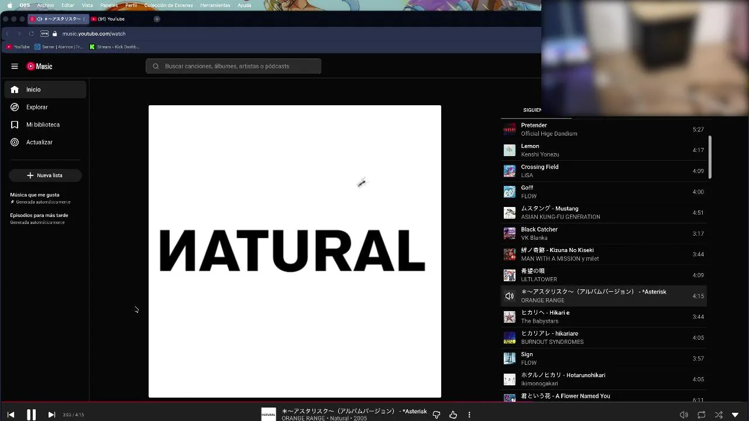
Task: Click Black Catcher thumbnail in queue
Action: (x=510, y=233)
